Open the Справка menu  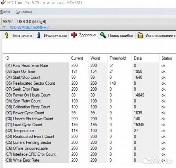(x=24, y=12)
